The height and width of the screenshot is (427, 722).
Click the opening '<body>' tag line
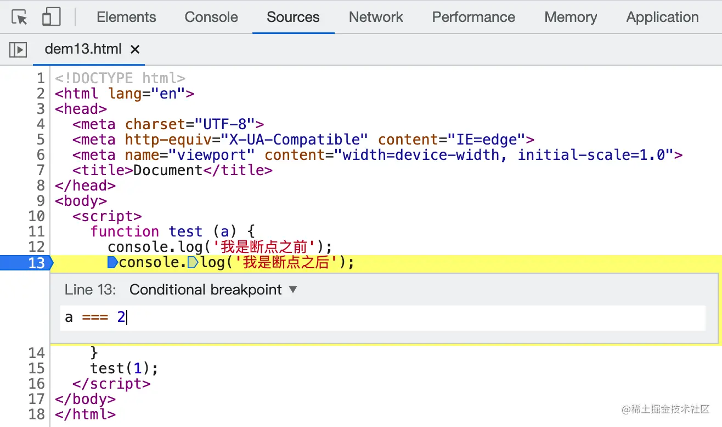[81, 201]
